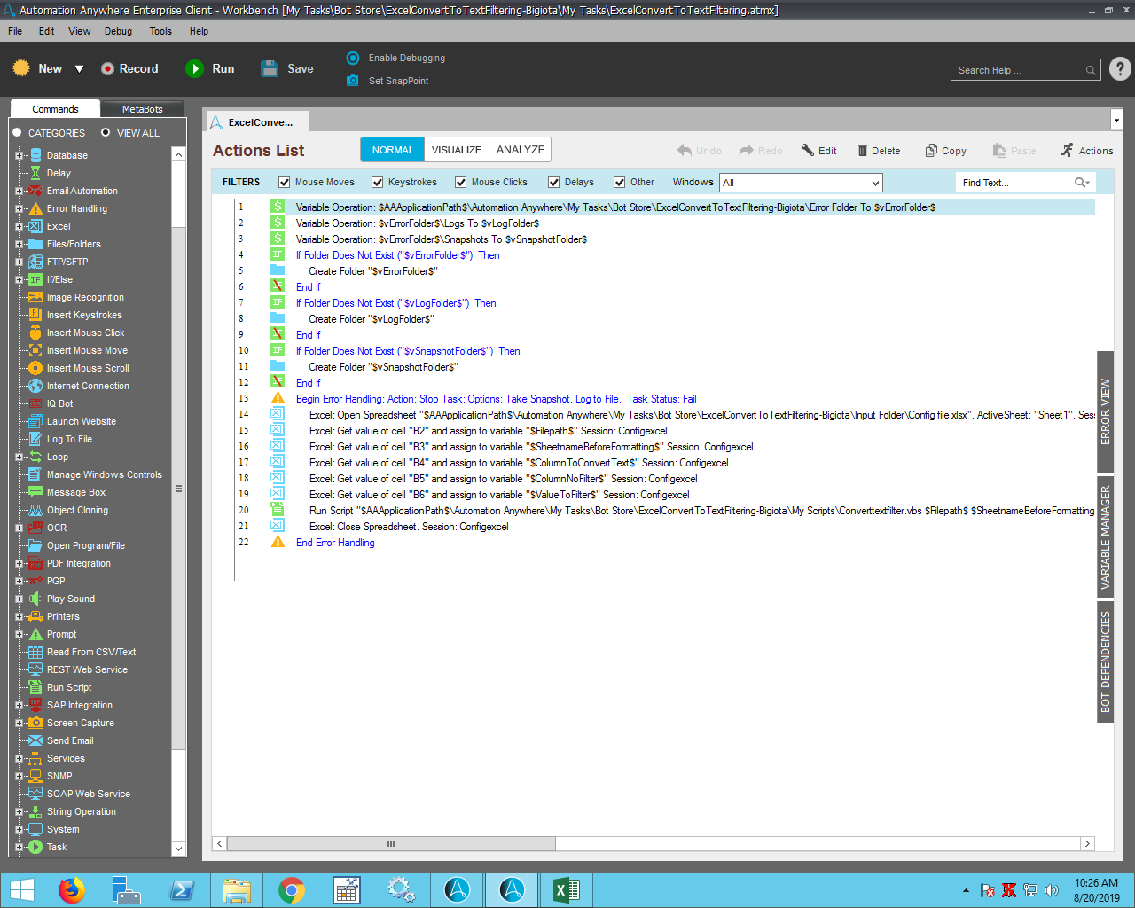Select the VIEW ALL radio button
The height and width of the screenshot is (908, 1135).
pyautogui.click(x=106, y=133)
